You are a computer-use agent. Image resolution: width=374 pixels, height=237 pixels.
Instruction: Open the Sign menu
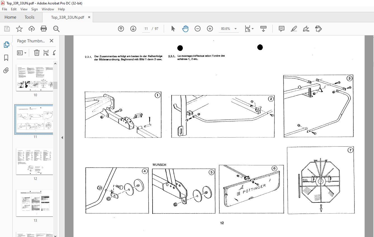34,9
